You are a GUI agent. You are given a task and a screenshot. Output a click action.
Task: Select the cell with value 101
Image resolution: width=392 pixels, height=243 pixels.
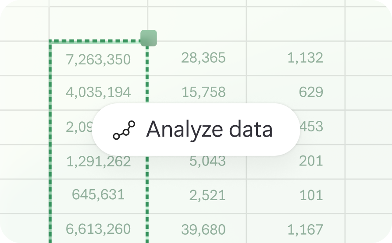pyautogui.click(x=311, y=195)
